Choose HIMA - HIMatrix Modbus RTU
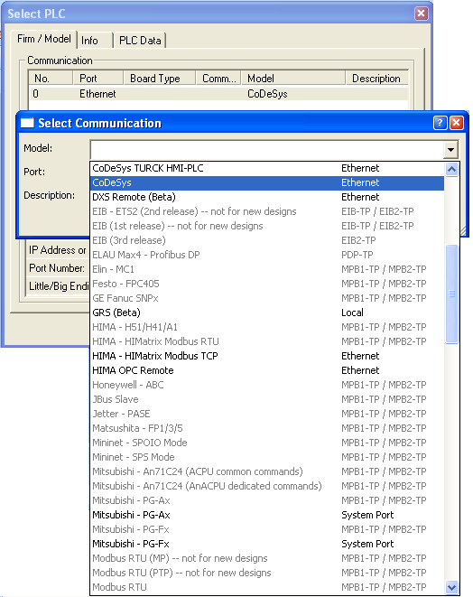This screenshot has height=597, width=473. click(267, 341)
